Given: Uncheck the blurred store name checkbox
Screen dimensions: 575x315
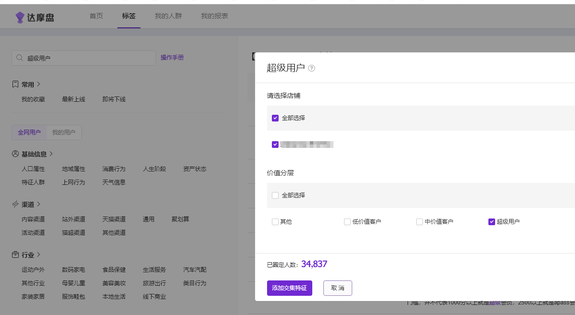Looking at the screenshot, I should click(275, 145).
